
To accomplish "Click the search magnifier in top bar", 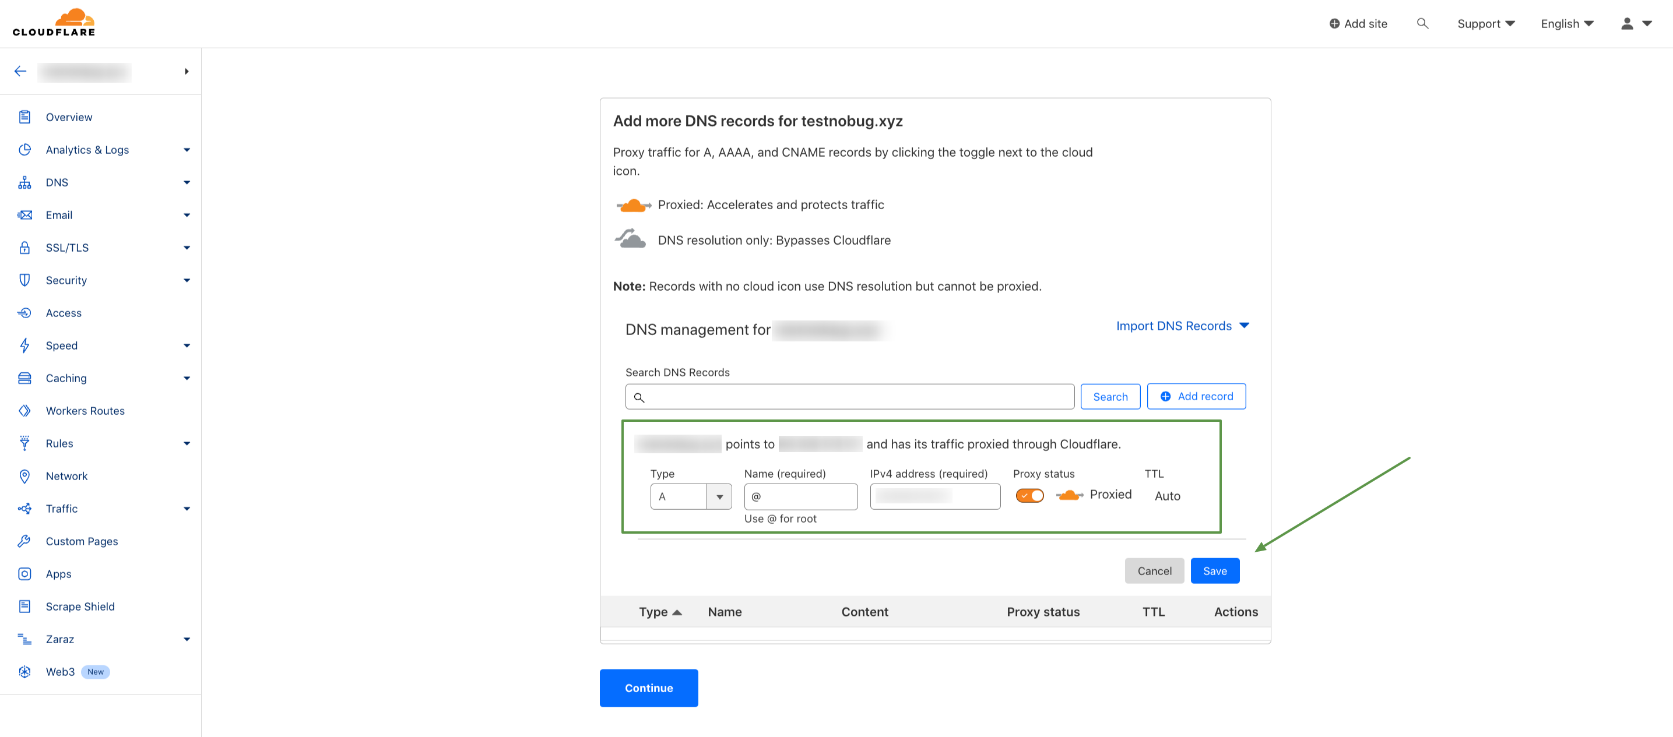I will coord(1422,23).
